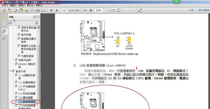210x109 pixels.
Task: Click the fit width scrolling icon
Action: click(x=113, y=10)
